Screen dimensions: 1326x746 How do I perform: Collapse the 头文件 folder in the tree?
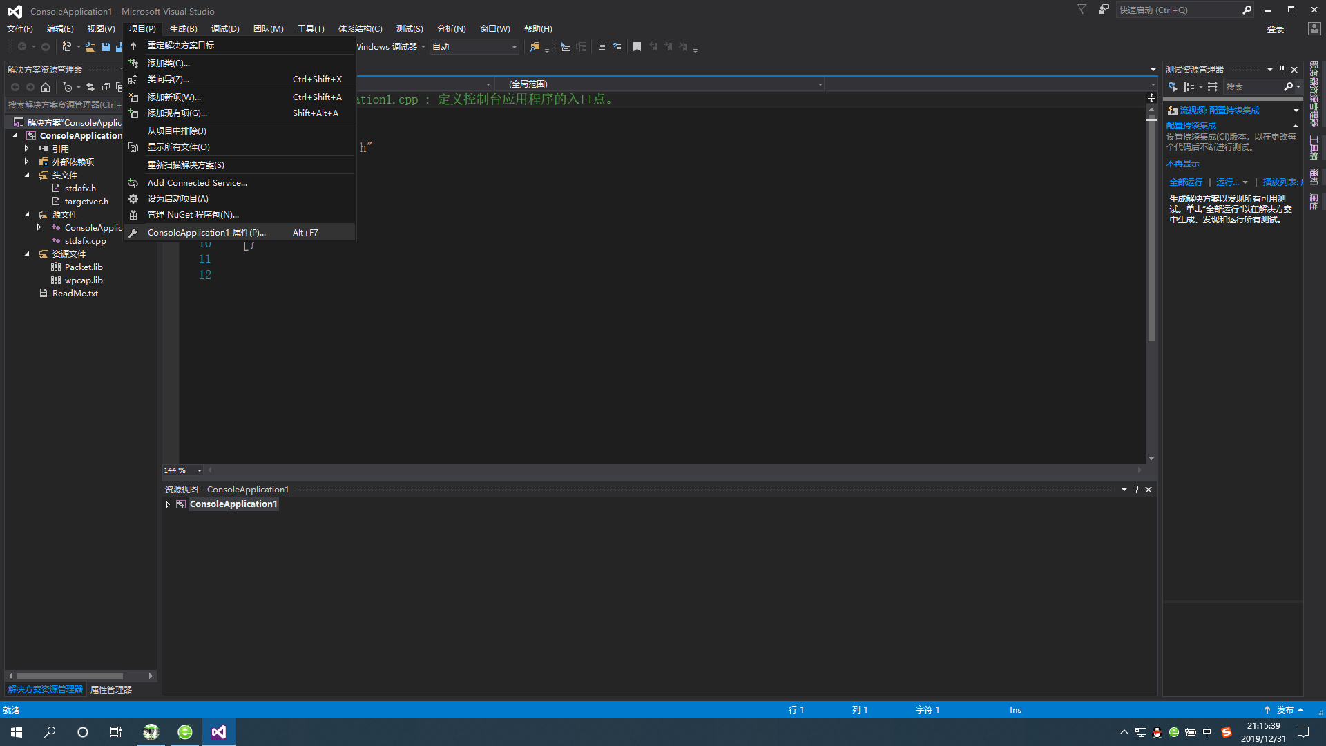(27, 175)
